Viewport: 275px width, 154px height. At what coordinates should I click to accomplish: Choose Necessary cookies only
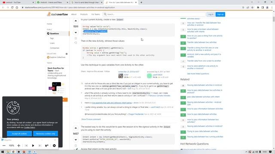[x=46, y=133]
